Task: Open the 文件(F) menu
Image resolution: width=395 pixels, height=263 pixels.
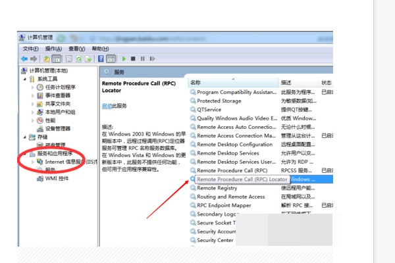Action: 31,49
